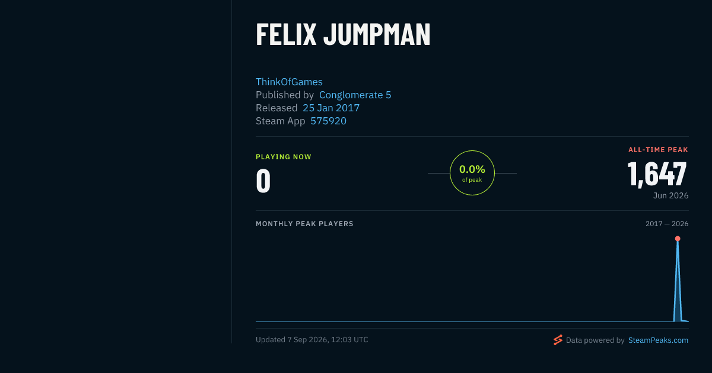Click the All-Time Peak label

tap(658, 150)
